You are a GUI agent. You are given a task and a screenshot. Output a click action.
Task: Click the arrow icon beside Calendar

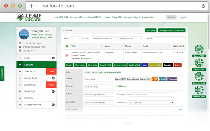(x=20, y=98)
